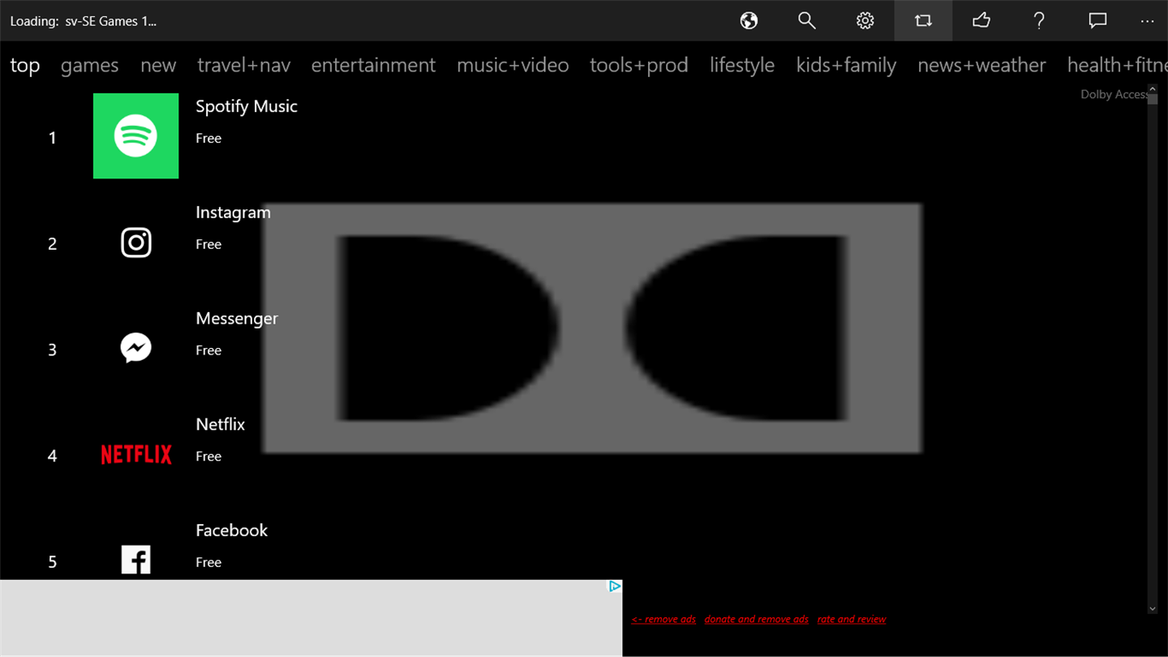Viewport: 1168px width, 657px height.
Task: Click Free price under Facebook
Action: (x=208, y=562)
